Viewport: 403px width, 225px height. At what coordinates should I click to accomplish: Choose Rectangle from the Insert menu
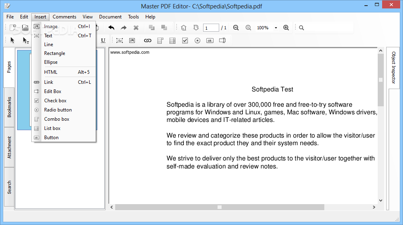64,53
